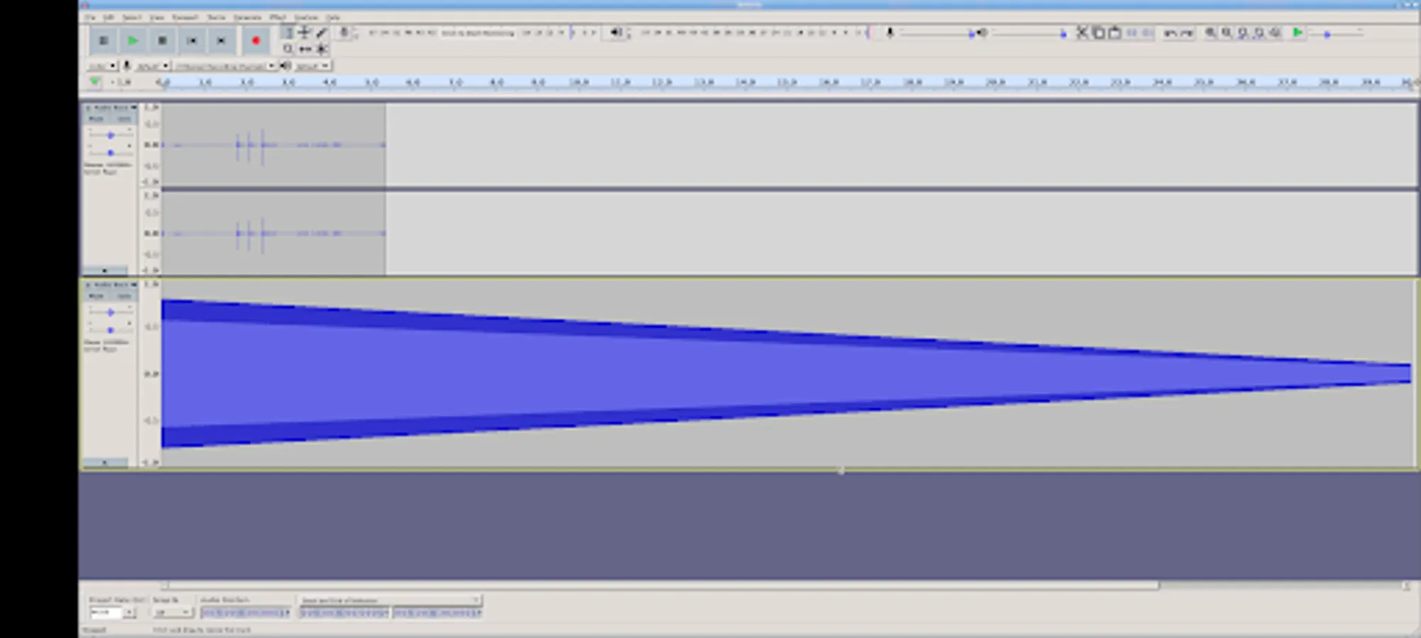Open the Generate menu
The height and width of the screenshot is (638, 1421).
point(248,17)
